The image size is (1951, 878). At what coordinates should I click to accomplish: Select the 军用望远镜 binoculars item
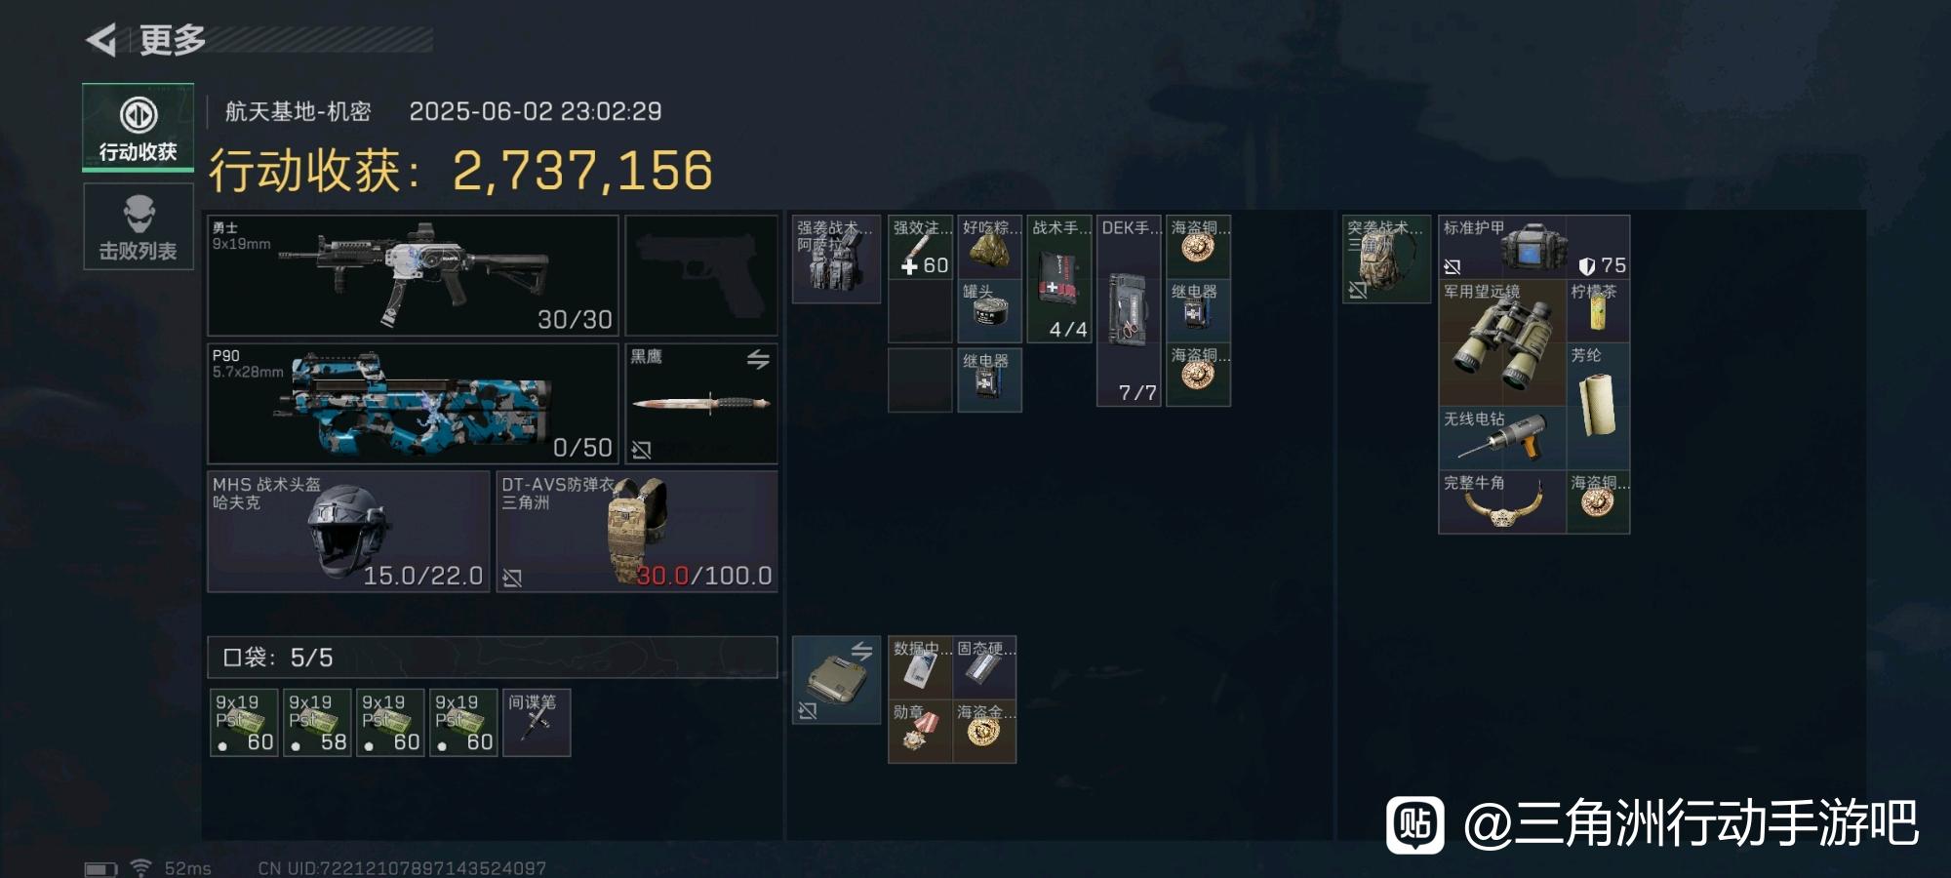[1502, 342]
